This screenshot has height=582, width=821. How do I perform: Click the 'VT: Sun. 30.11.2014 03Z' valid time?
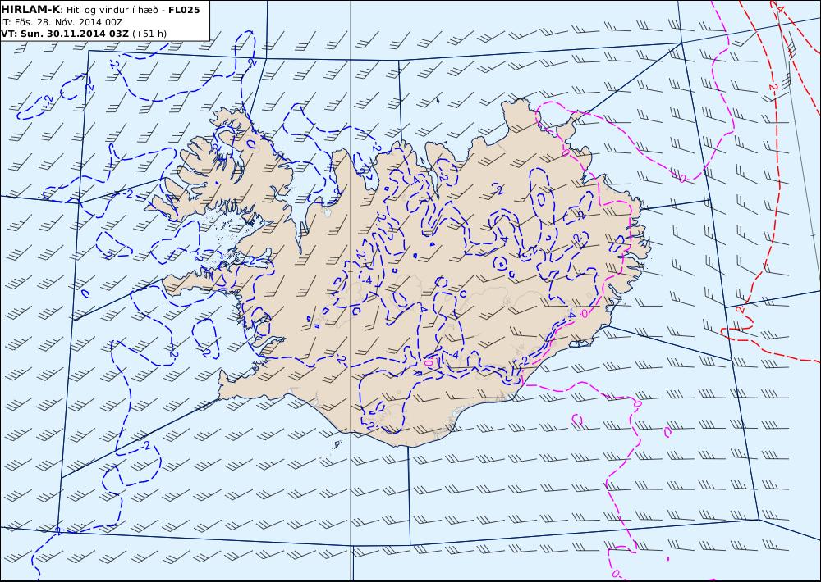[x=65, y=34]
